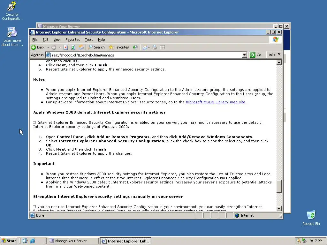Screen dimensions: 327x245
Task: Open the Favorites pane from toolbar
Action: 119,47
